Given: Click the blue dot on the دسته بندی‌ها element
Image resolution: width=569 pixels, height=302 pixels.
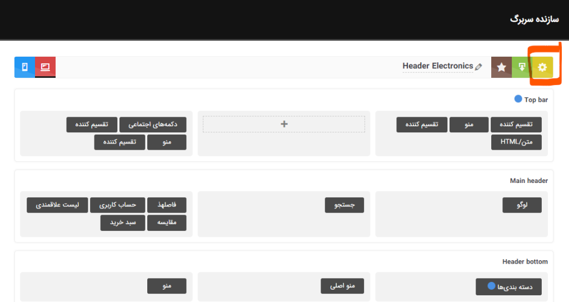Looking at the screenshot, I should pos(491,286).
